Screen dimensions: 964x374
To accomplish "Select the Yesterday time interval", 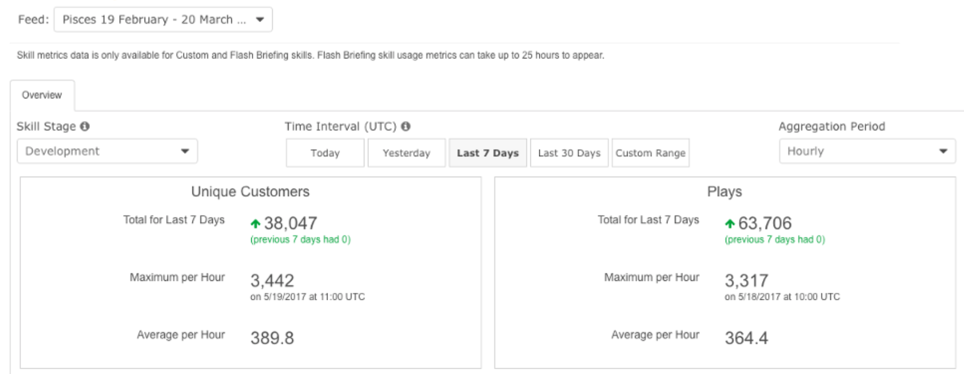I will click(x=406, y=153).
